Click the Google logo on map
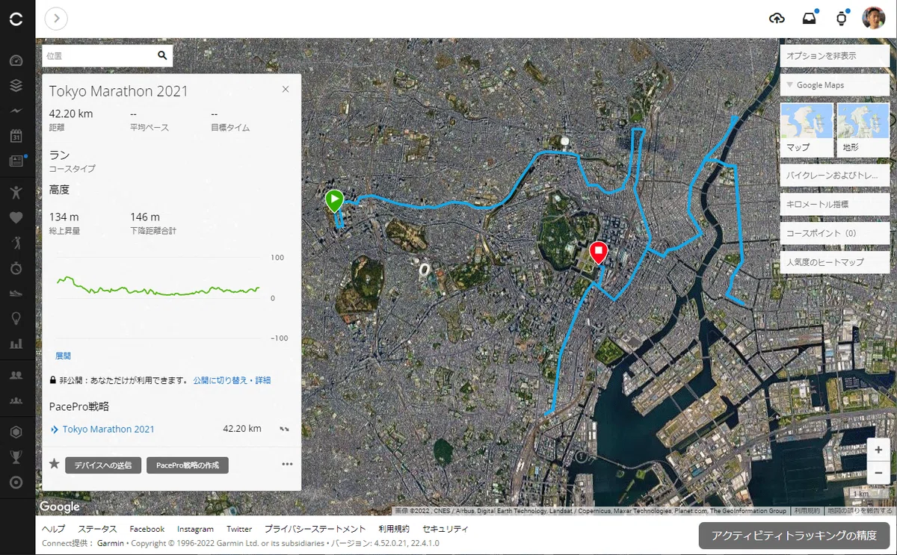 click(60, 507)
